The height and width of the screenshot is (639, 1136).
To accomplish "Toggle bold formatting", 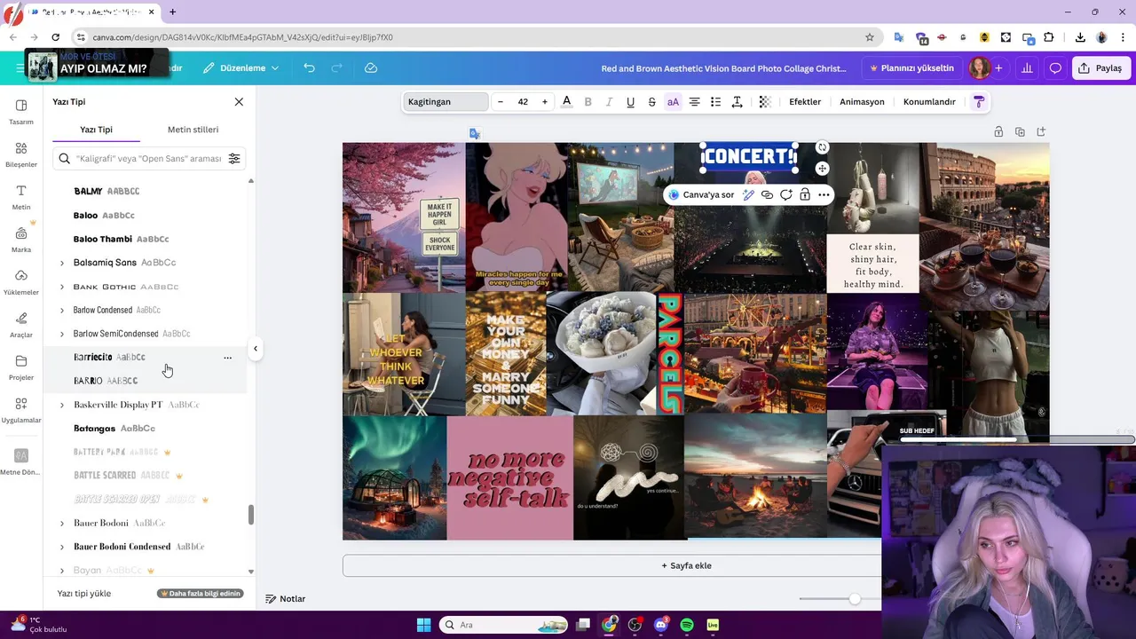I will [x=588, y=102].
